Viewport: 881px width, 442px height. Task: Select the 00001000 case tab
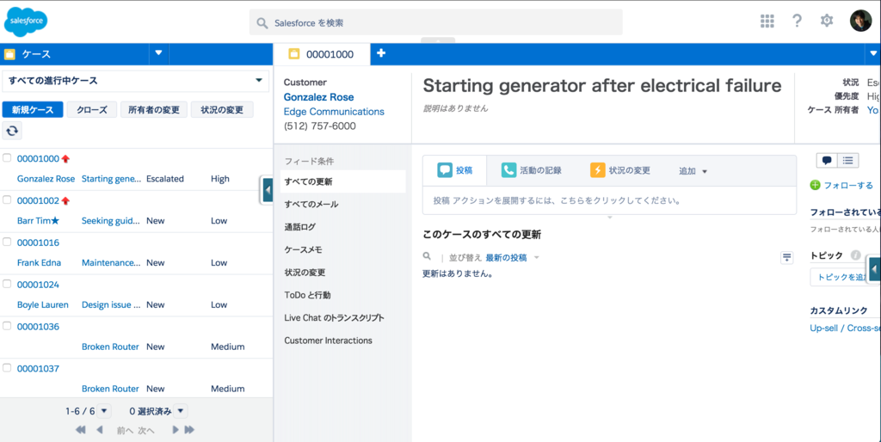[322, 54]
